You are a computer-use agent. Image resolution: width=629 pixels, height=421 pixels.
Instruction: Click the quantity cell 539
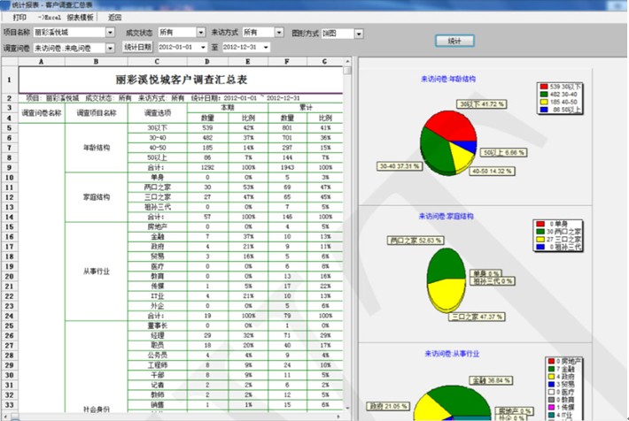click(207, 127)
